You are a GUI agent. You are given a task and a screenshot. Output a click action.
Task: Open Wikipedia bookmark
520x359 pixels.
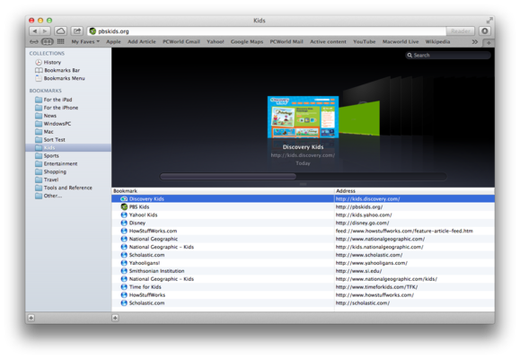click(437, 42)
